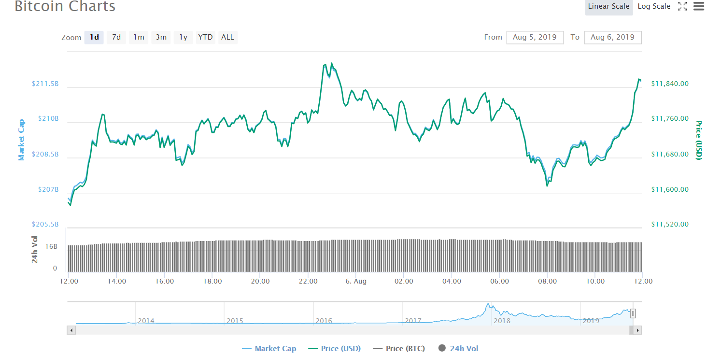Click the $11,840.00 price axis label
This screenshot has height=356, width=721.
[670, 84]
